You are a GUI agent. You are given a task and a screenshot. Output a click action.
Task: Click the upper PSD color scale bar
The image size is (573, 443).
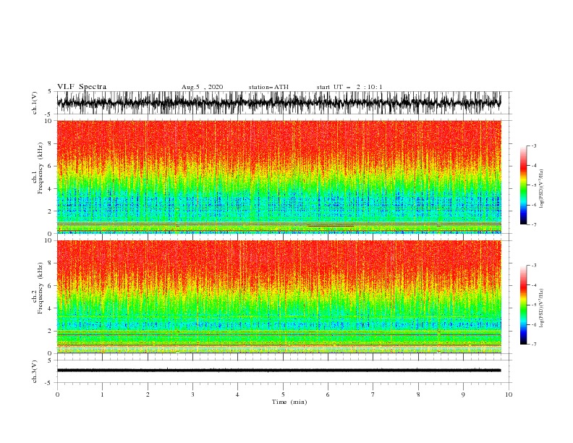point(523,185)
